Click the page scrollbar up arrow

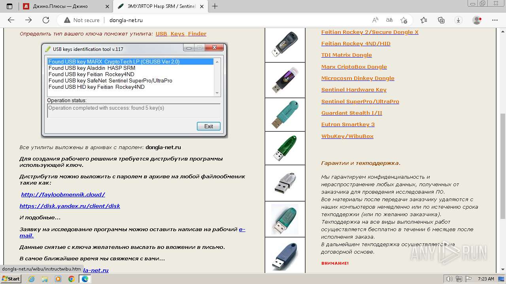[503, 31]
